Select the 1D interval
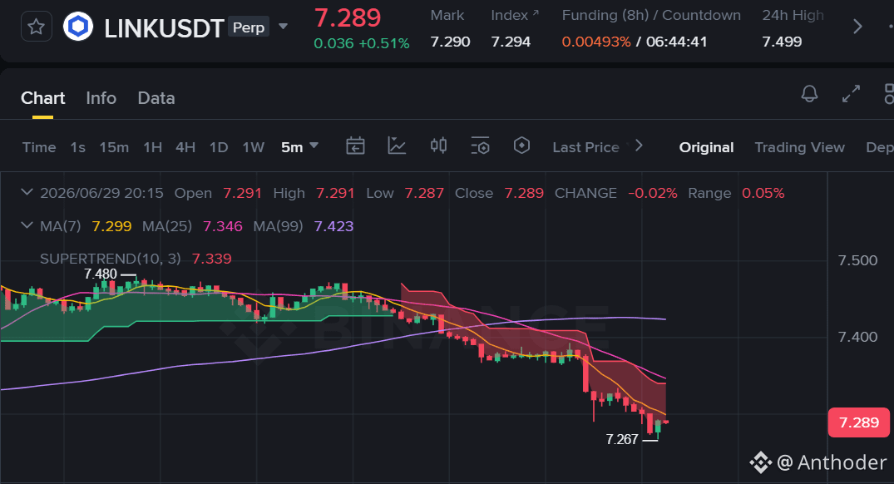 (x=219, y=147)
